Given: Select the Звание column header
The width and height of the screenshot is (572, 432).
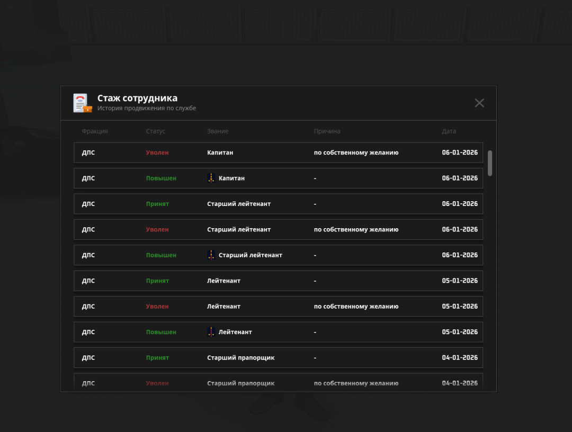Looking at the screenshot, I should point(218,131).
